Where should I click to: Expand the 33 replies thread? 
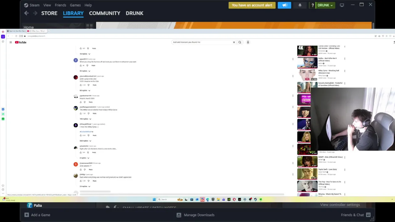(85, 71)
